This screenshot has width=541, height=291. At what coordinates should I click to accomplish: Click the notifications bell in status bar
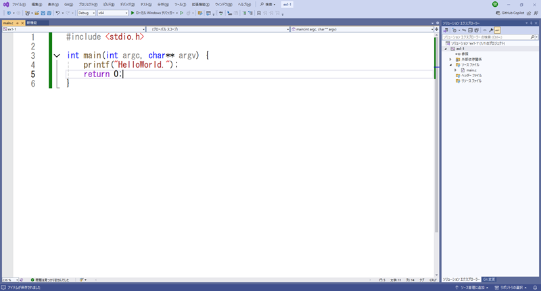pos(535,288)
